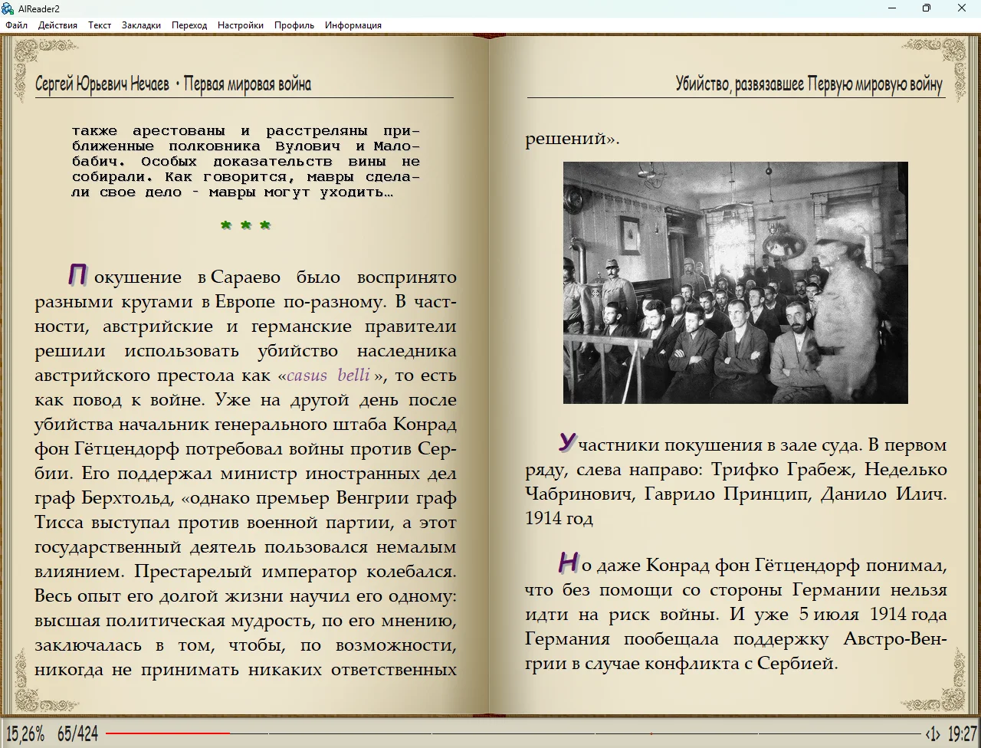981x748 pixels.
Task: Click the 15,26% reading percentage indicator
Action: (25, 734)
